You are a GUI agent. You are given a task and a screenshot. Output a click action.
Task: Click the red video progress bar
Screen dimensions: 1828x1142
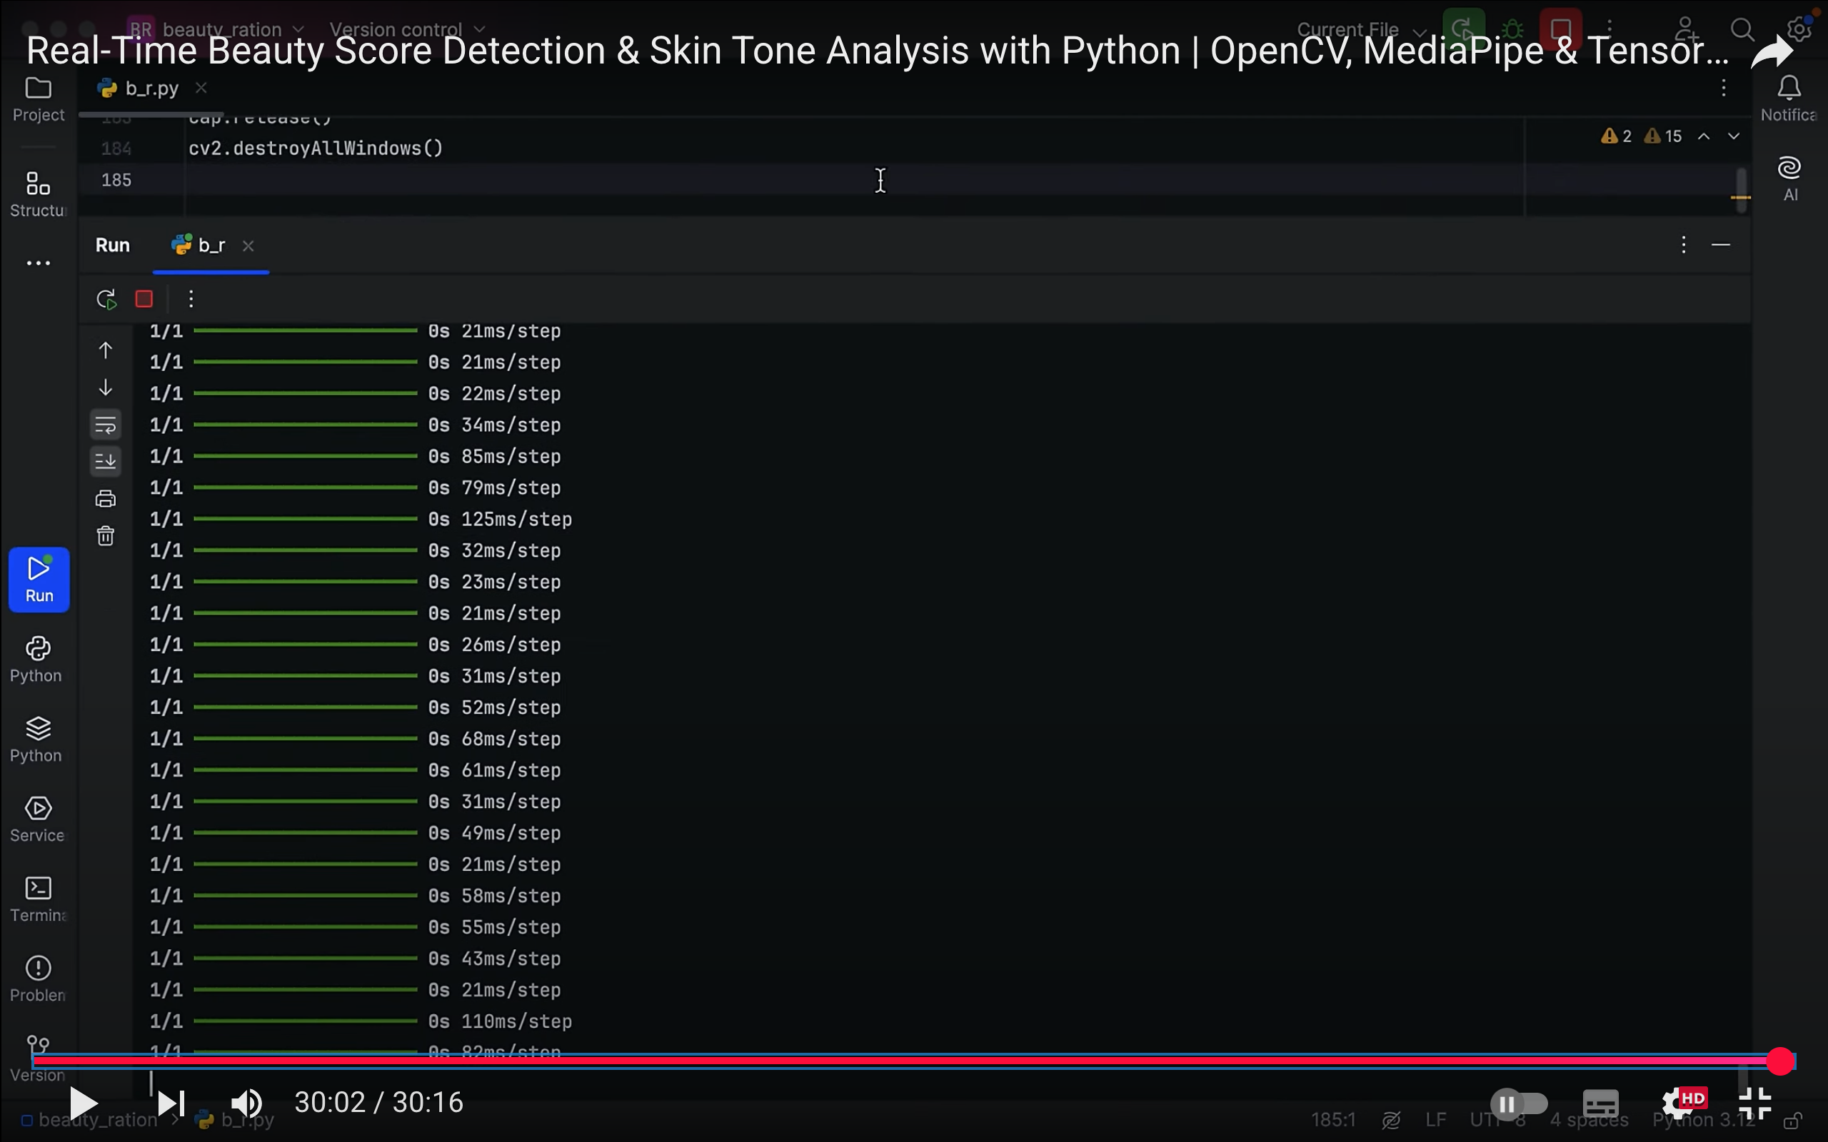pyautogui.click(x=906, y=1061)
